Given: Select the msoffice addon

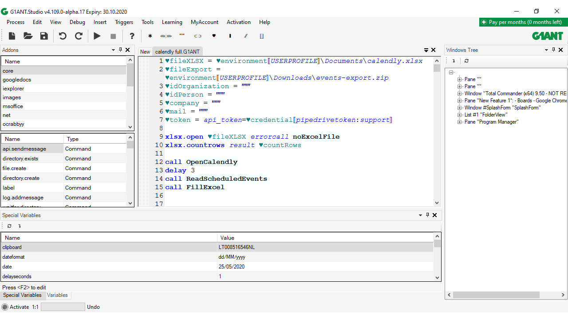Looking at the screenshot, I should coord(64,106).
